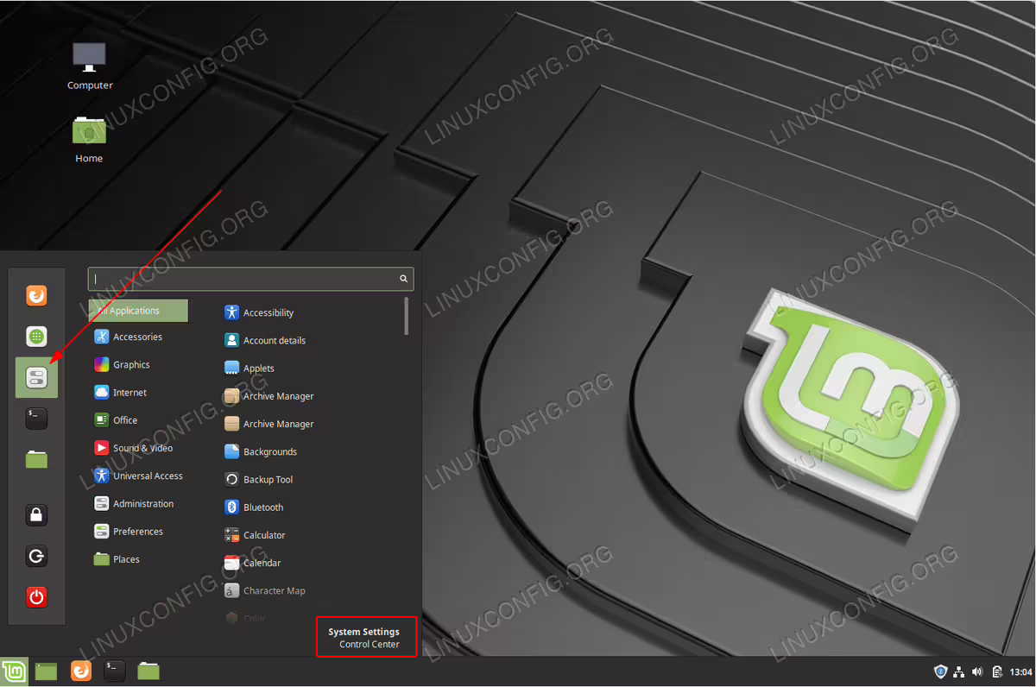The width and height of the screenshot is (1036, 687).
Task: Open the sound volume tray icon
Action: click(977, 671)
